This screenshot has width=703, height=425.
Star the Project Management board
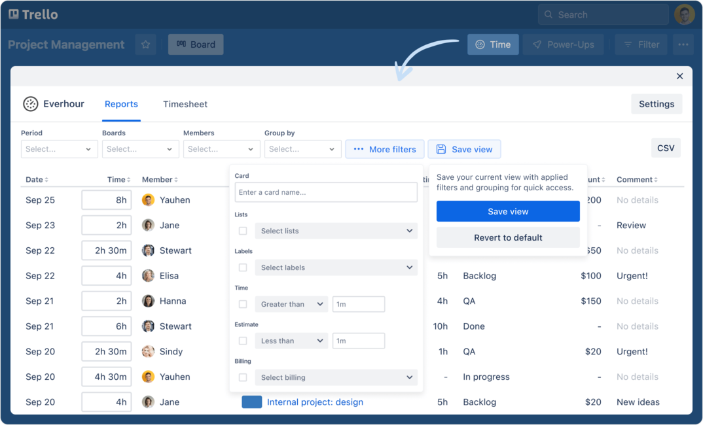(x=145, y=44)
